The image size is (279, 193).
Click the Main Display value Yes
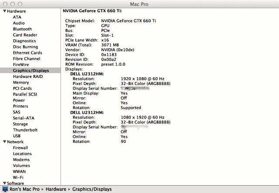click(124, 93)
